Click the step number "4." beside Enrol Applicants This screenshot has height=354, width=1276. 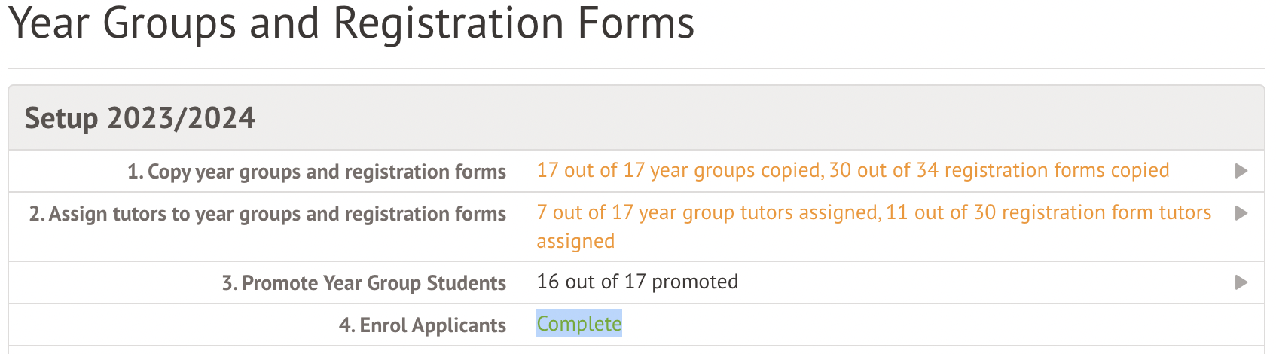click(x=346, y=325)
